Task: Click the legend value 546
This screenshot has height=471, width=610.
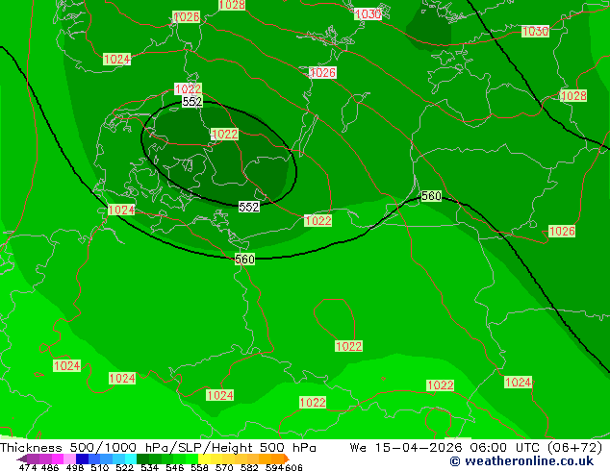Action: pos(175,467)
